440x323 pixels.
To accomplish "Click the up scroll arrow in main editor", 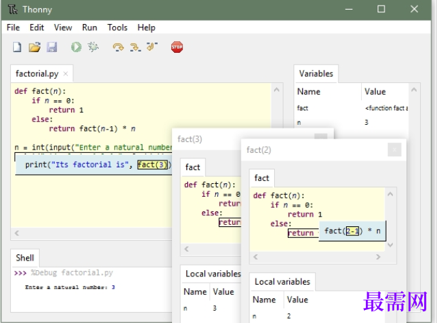I will pyautogui.click(x=277, y=90).
